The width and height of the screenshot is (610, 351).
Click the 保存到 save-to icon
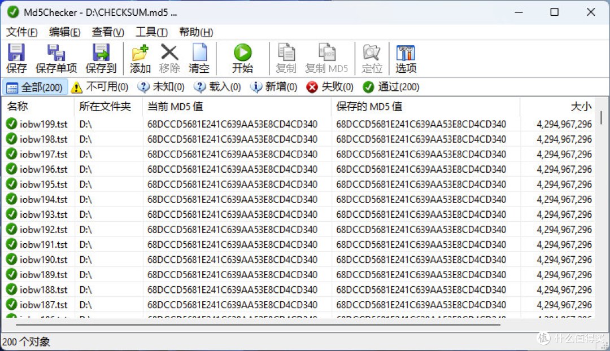click(x=101, y=52)
